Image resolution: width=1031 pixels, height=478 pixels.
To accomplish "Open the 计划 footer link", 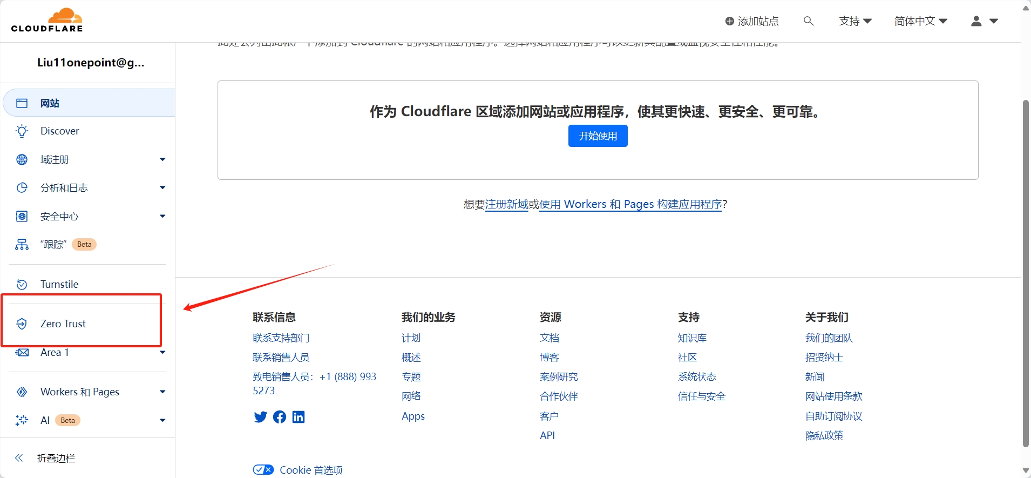I will pos(411,338).
